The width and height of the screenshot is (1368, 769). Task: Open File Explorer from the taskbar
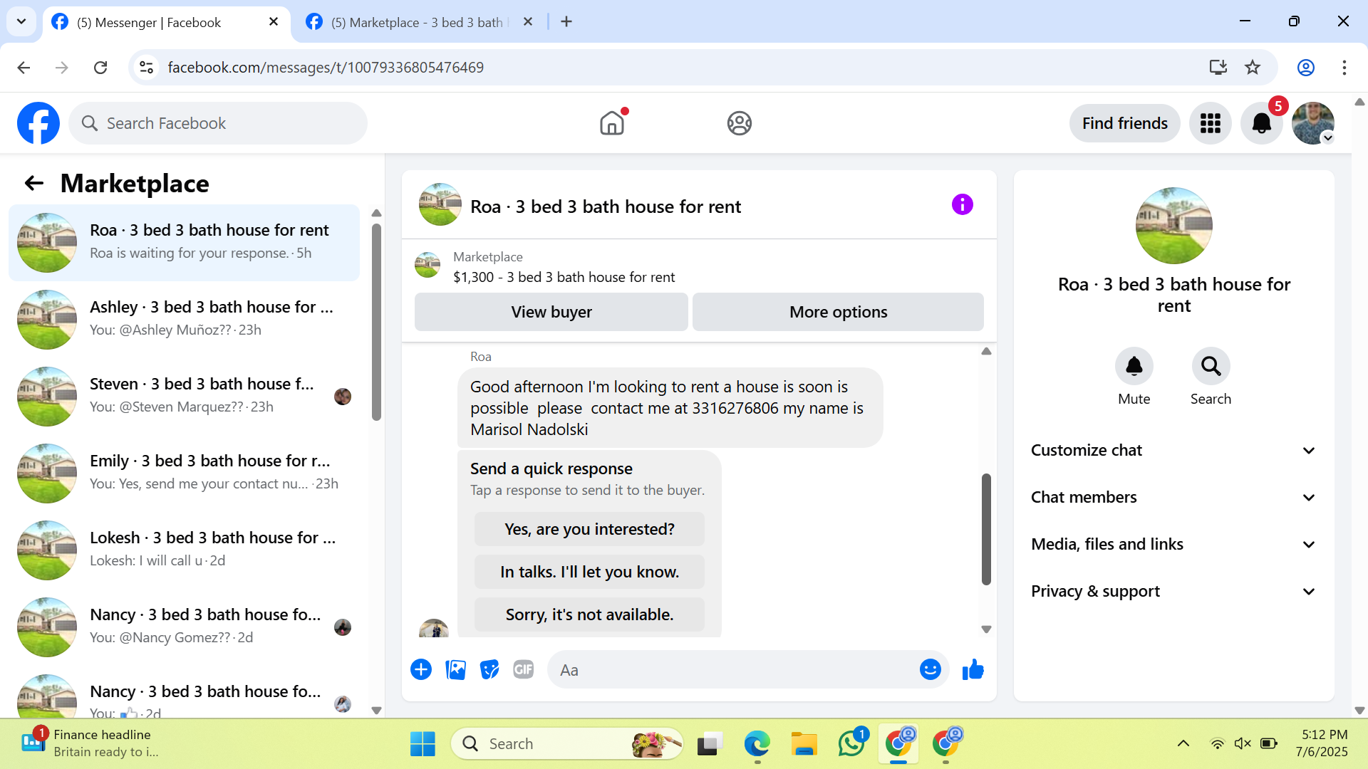804,743
